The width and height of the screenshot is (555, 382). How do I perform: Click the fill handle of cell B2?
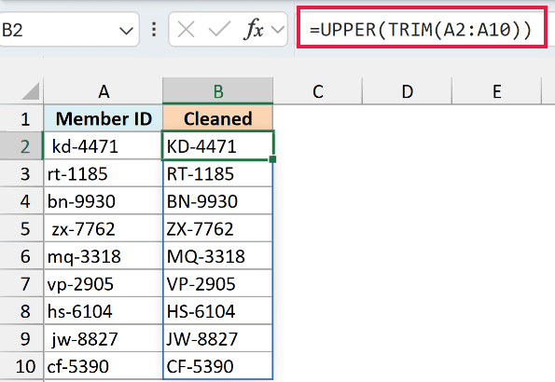(x=272, y=159)
